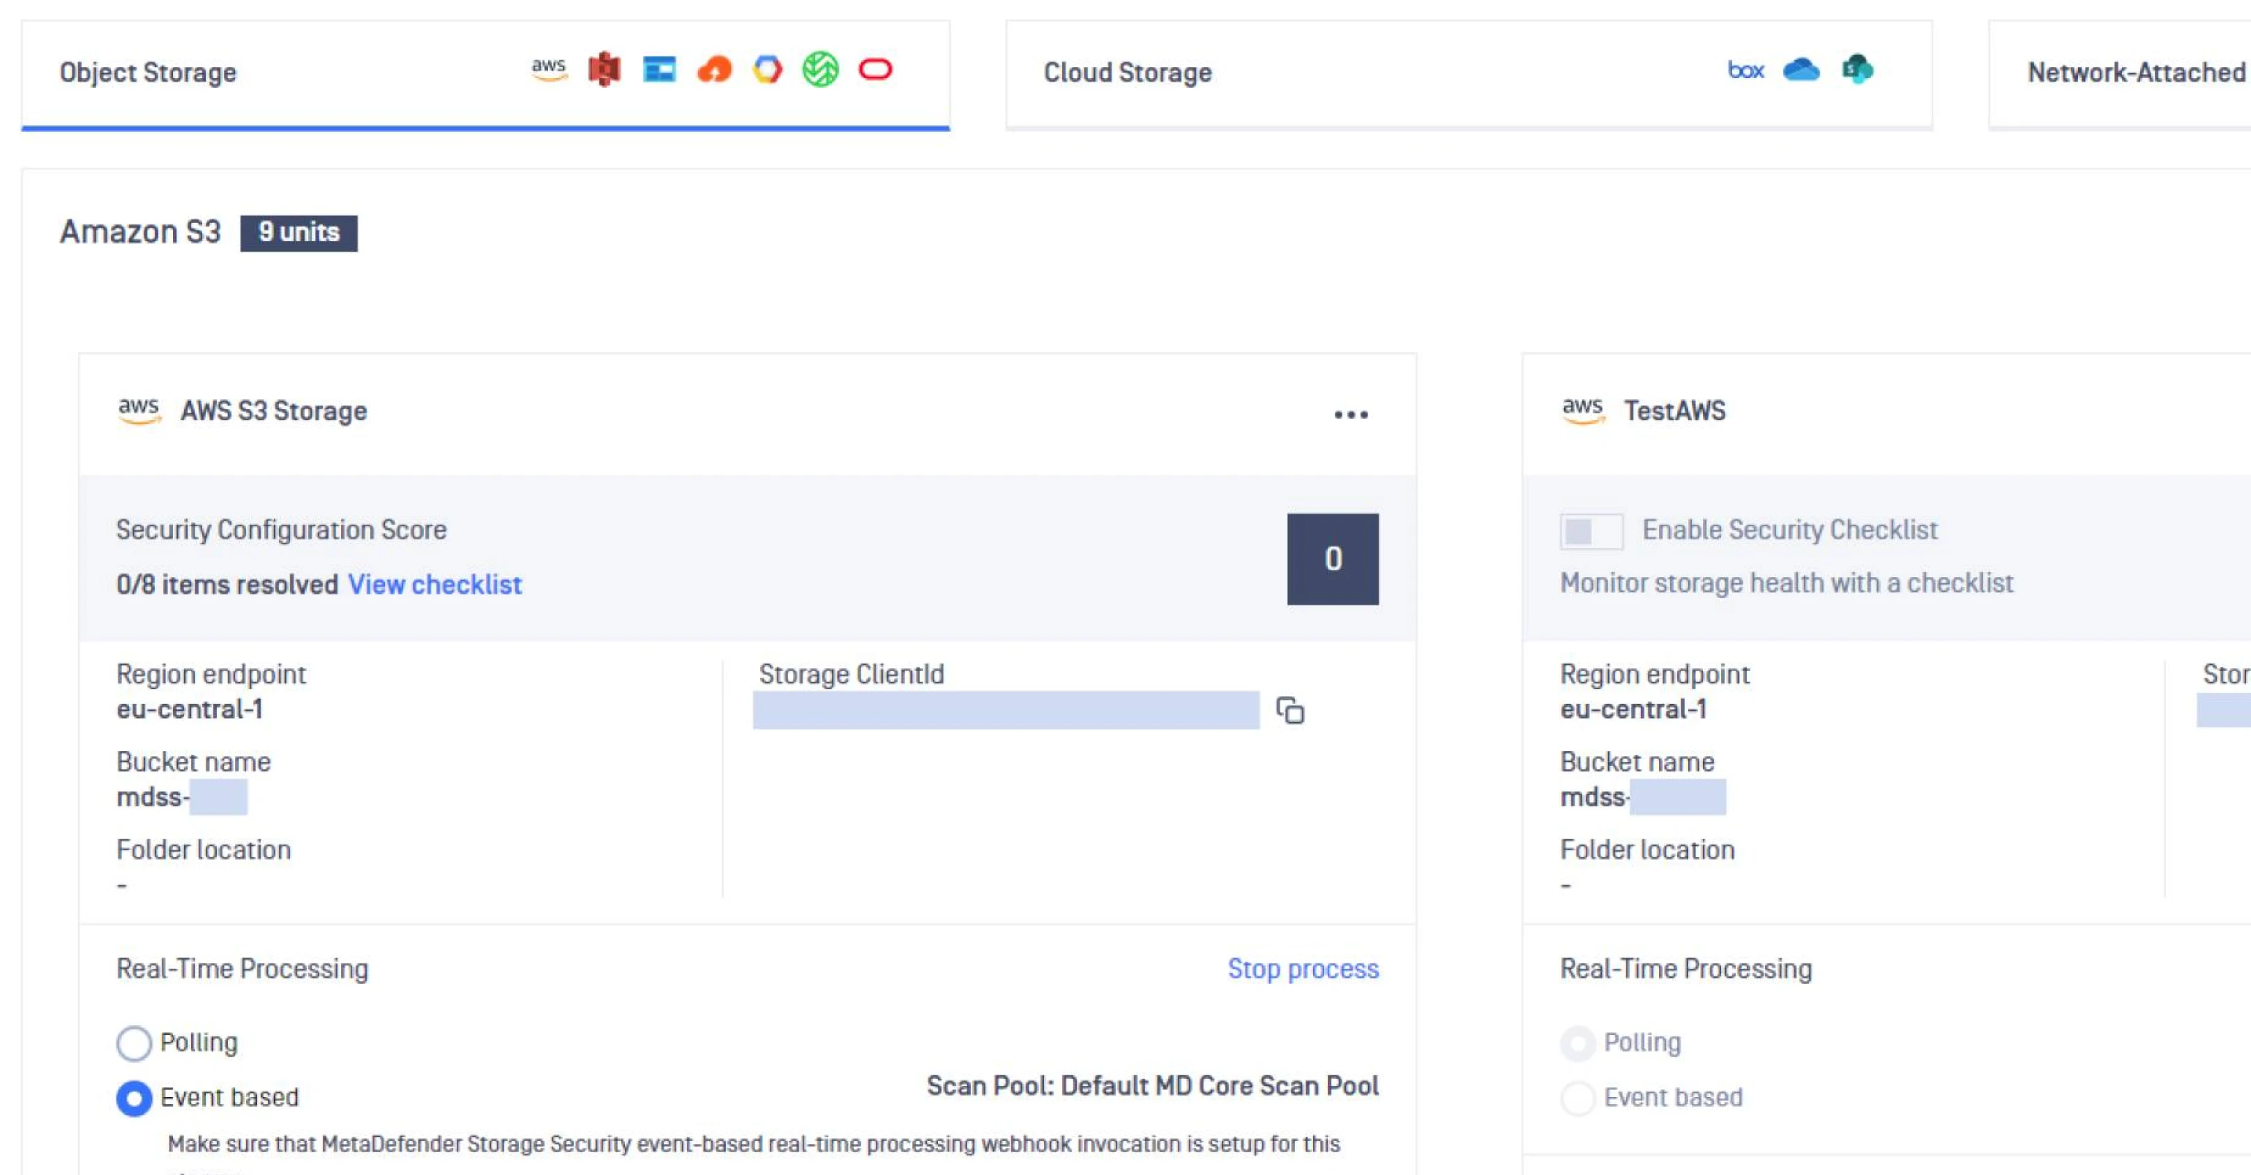
Task: Switch to the Object Storage tab
Action: 148,72
